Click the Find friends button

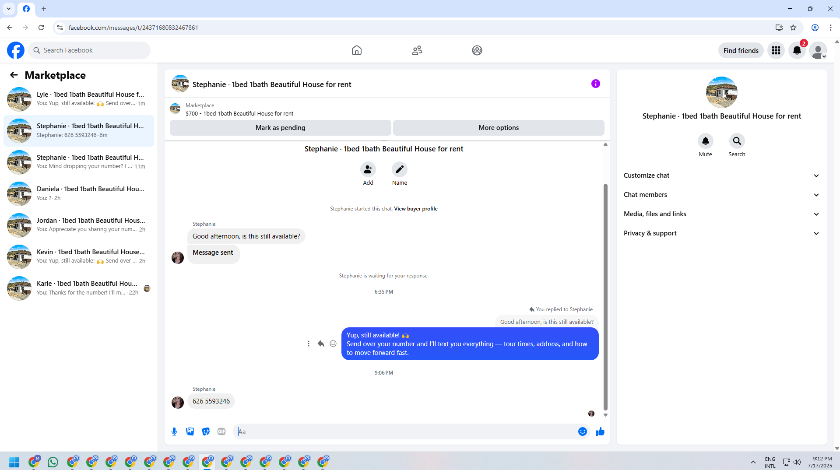741,50
